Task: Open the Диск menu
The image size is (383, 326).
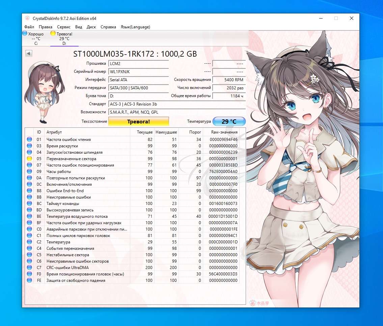Action: [91, 27]
